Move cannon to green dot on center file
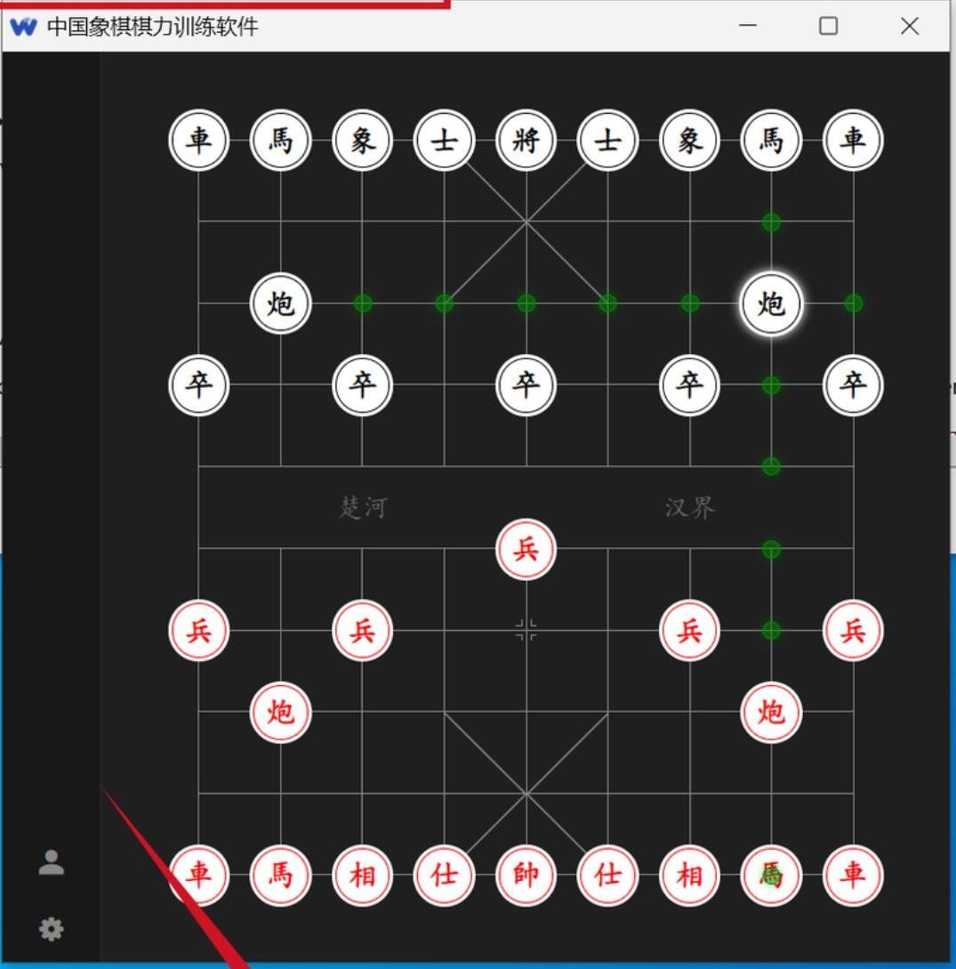The image size is (956, 969). [526, 303]
